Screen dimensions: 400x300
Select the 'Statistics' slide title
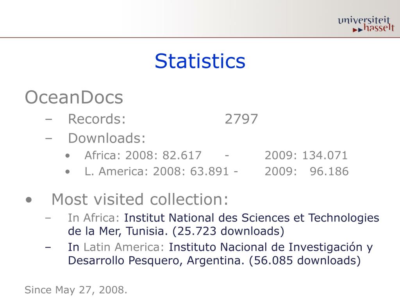(x=200, y=61)
